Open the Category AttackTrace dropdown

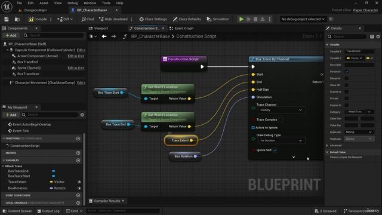coord(359,112)
